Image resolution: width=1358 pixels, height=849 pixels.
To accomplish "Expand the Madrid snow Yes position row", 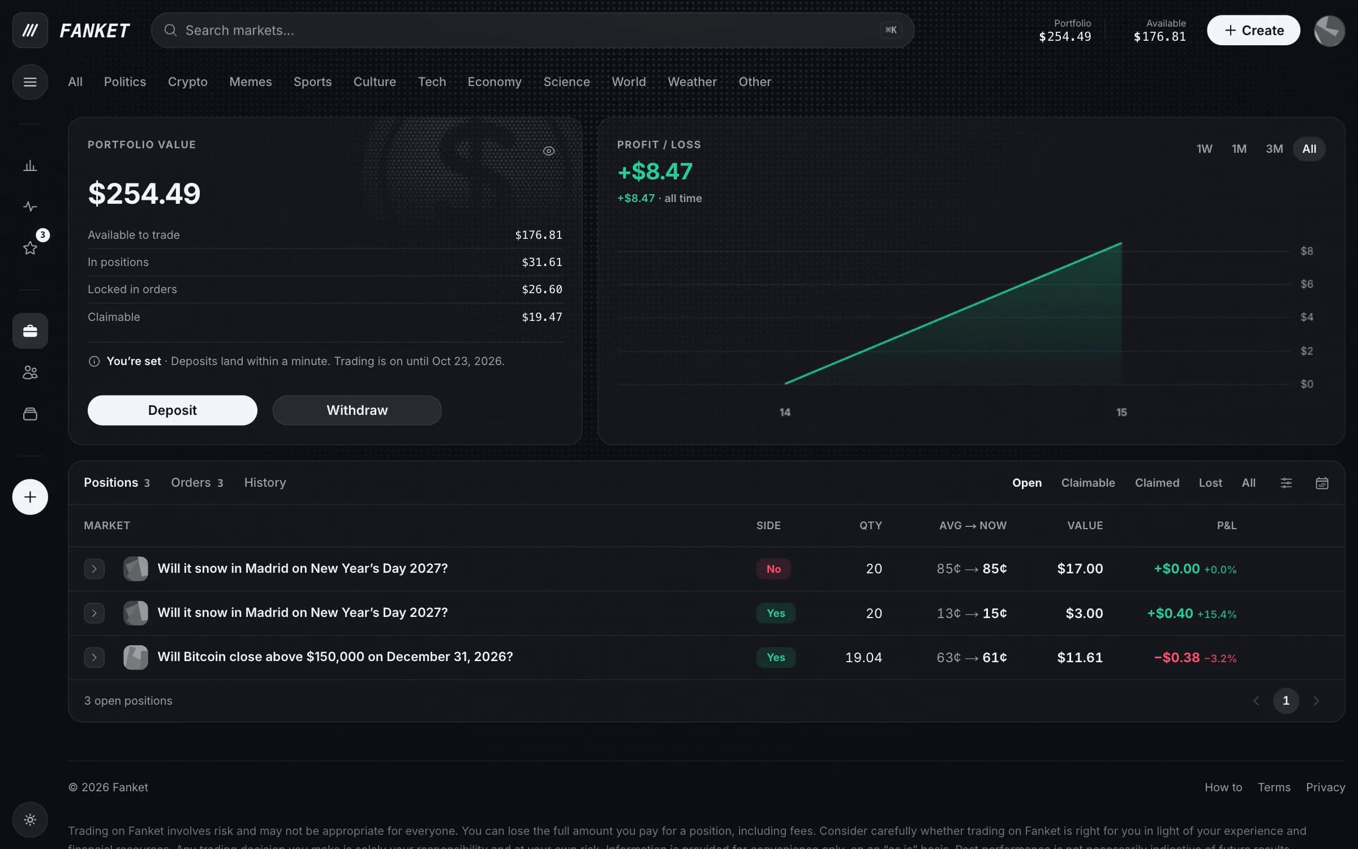I will point(94,613).
